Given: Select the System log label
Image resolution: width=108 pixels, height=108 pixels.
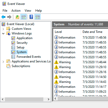Looking at the screenshot, I should pyautogui.click(x=22, y=52).
